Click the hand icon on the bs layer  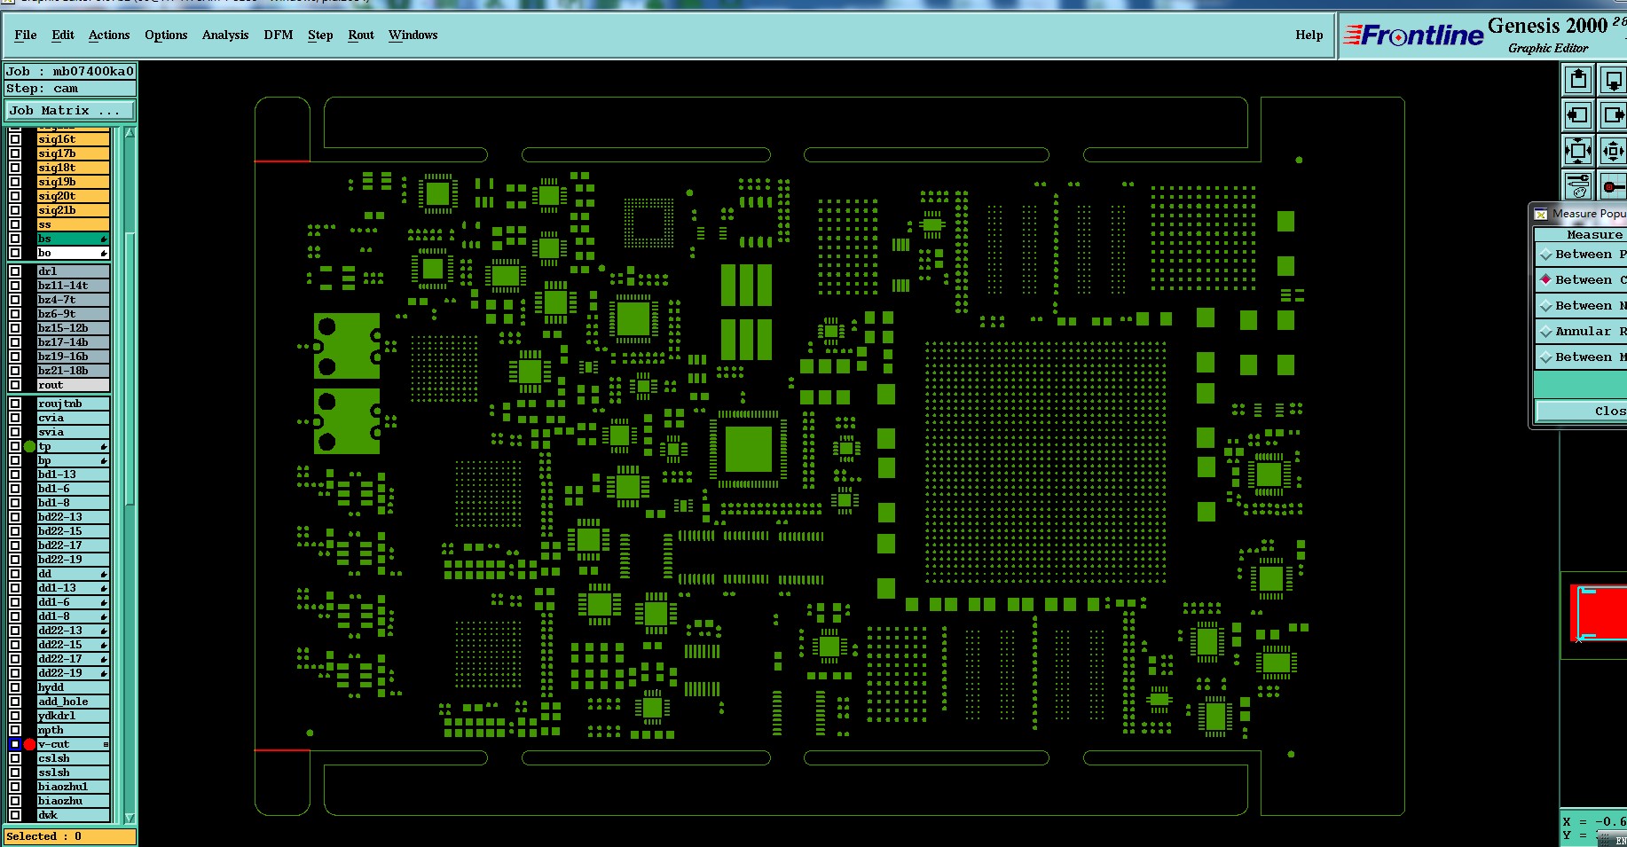(x=104, y=239)
